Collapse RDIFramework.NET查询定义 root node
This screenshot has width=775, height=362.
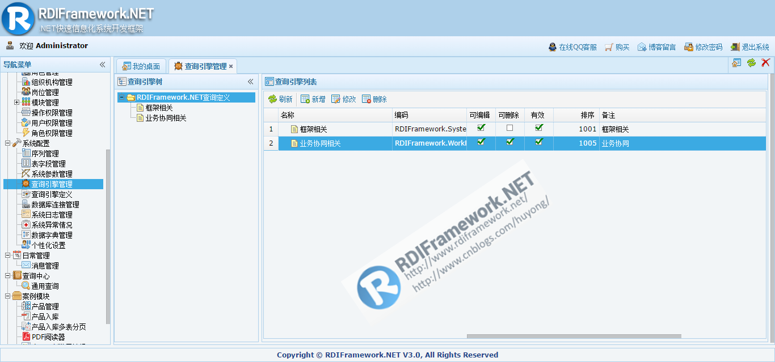[121, 97]
